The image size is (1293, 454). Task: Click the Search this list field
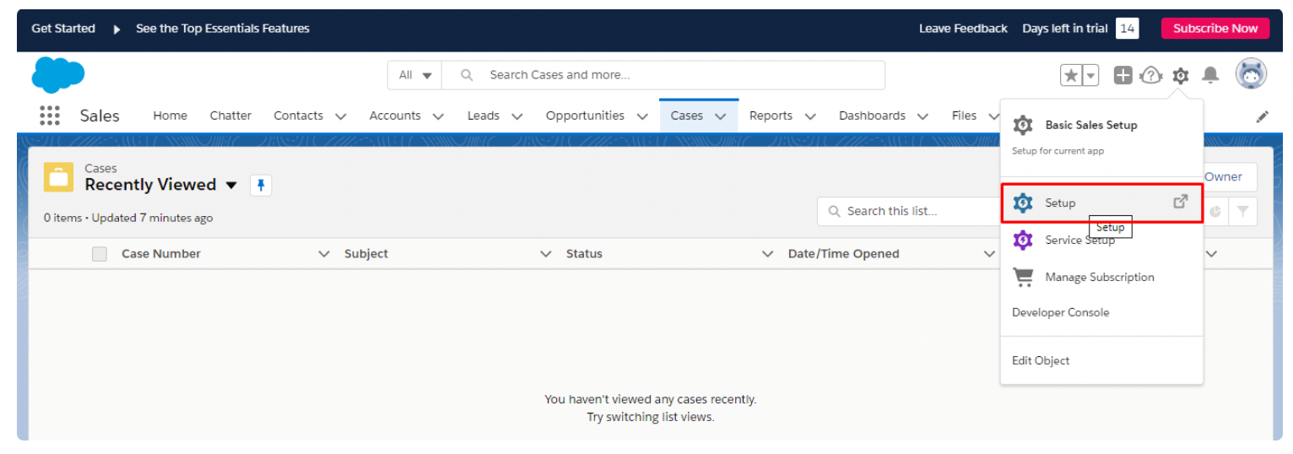908,211
